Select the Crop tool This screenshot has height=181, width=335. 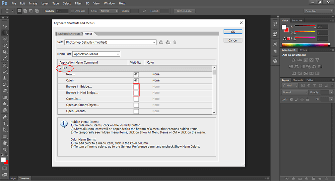4,52
